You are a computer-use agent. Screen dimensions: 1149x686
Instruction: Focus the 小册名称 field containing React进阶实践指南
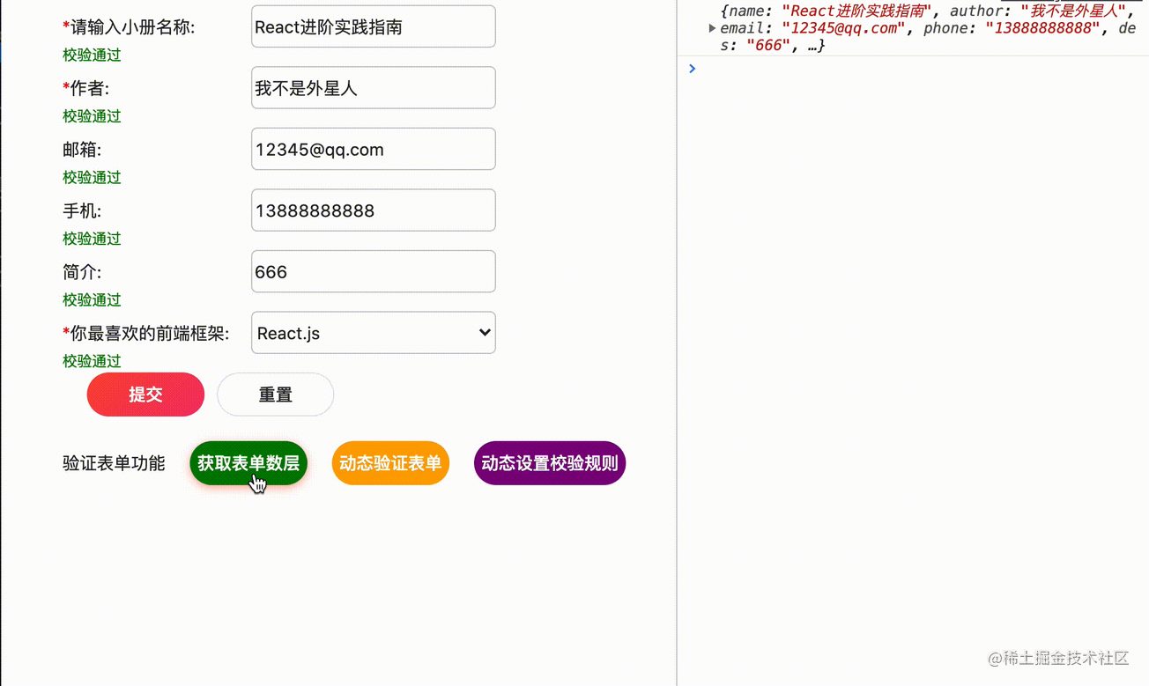click(374, 27)
